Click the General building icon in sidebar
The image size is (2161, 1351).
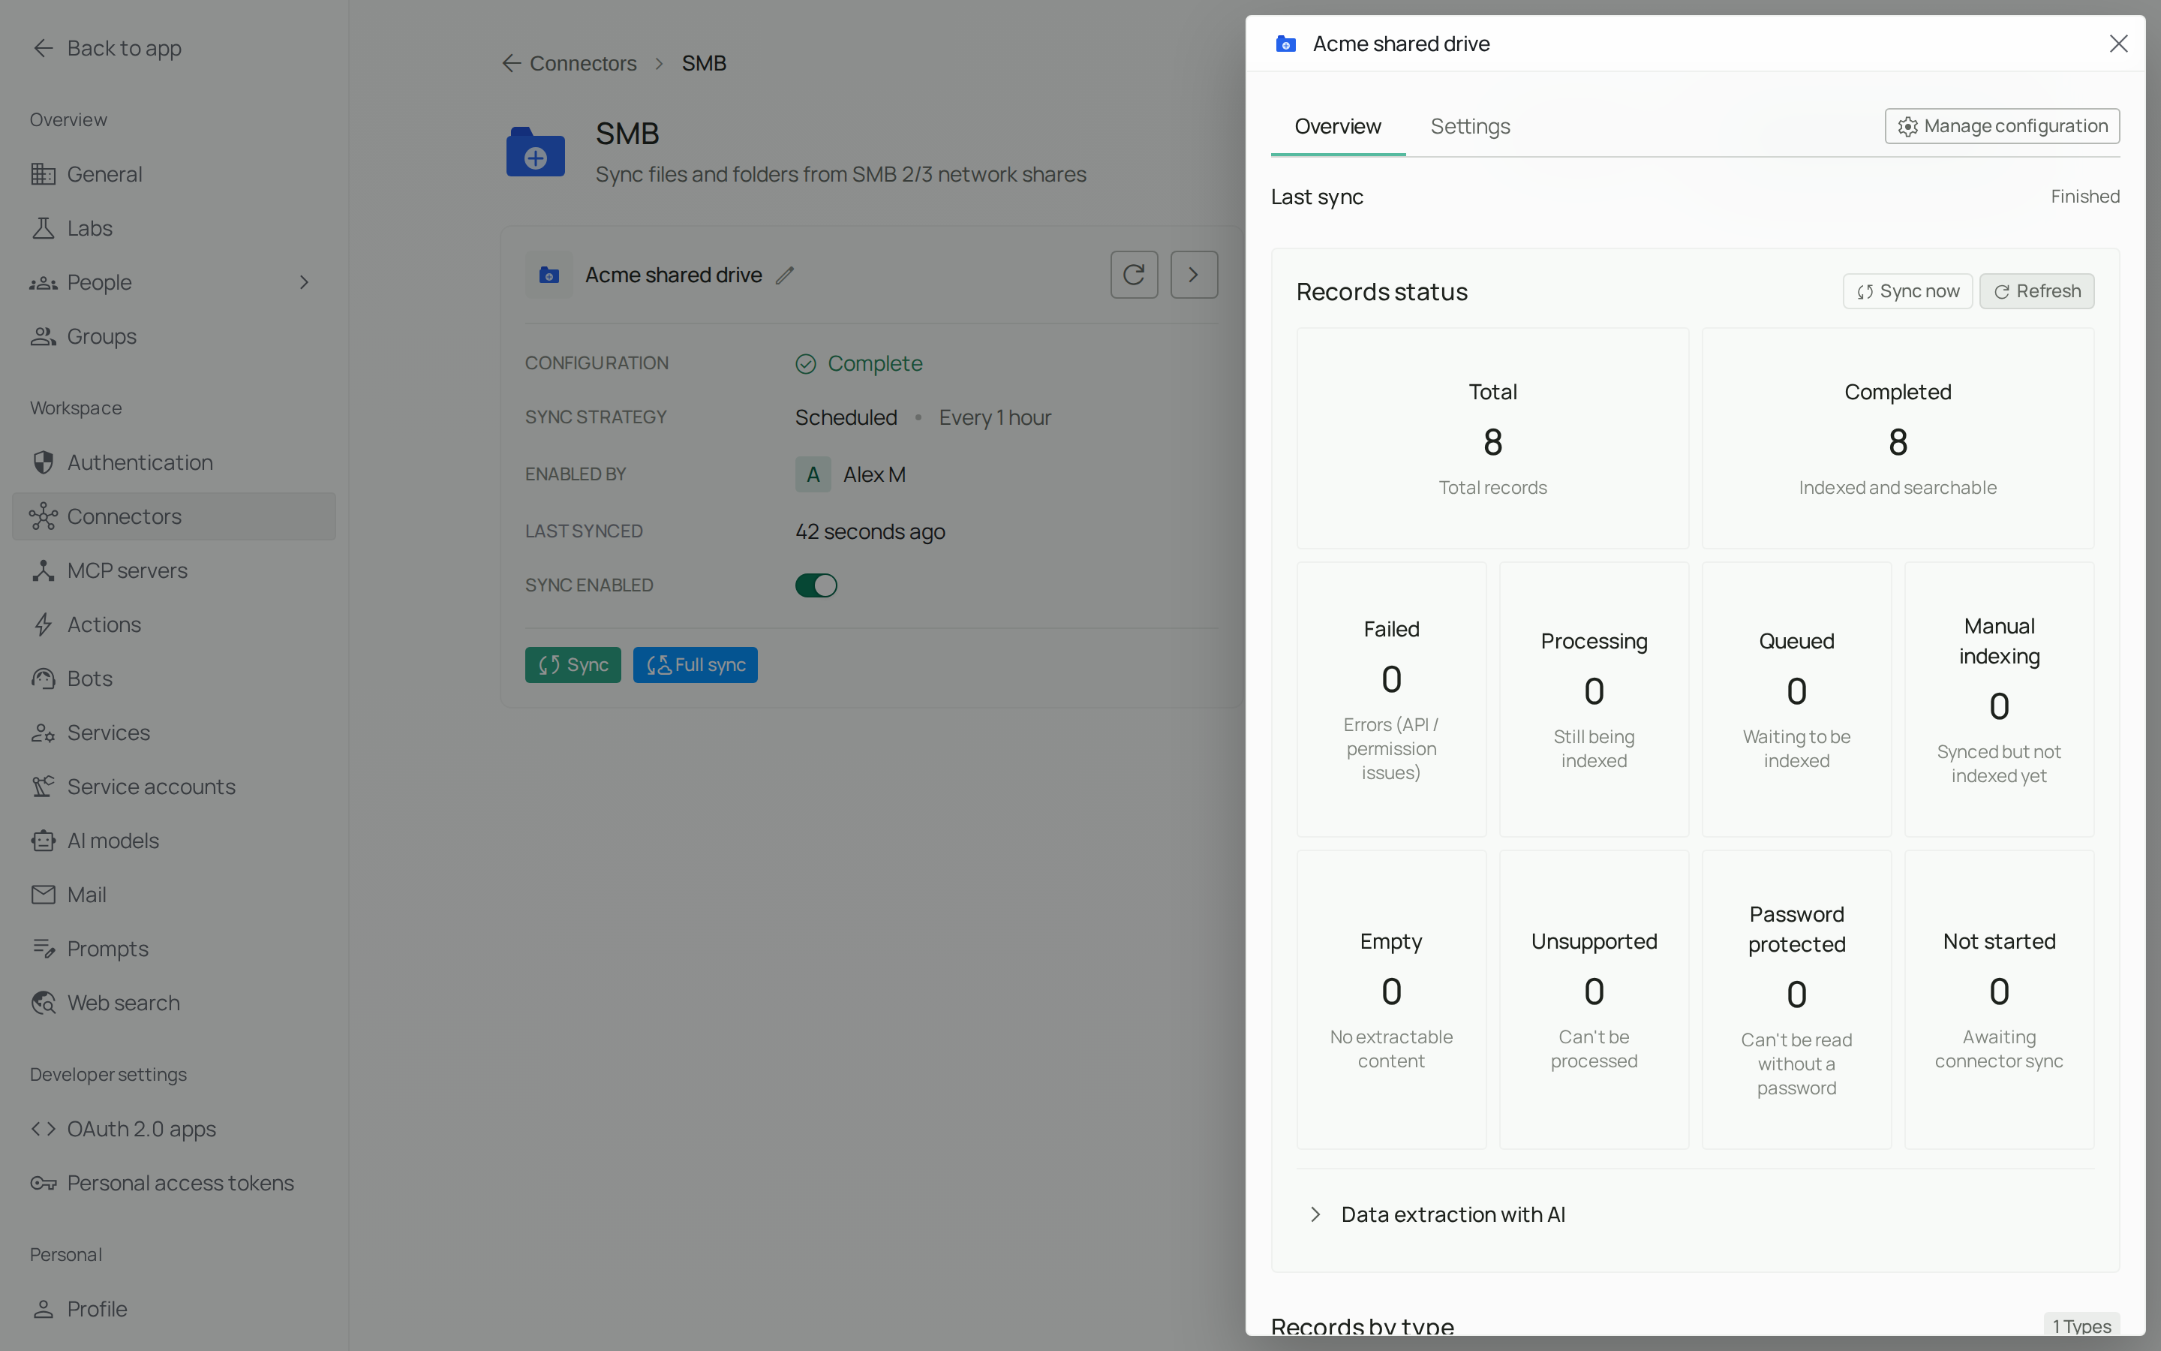click(x=43, y=174)
